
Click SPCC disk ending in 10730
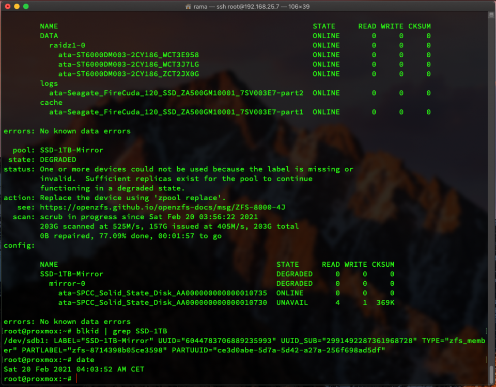[x=163, y=303]
